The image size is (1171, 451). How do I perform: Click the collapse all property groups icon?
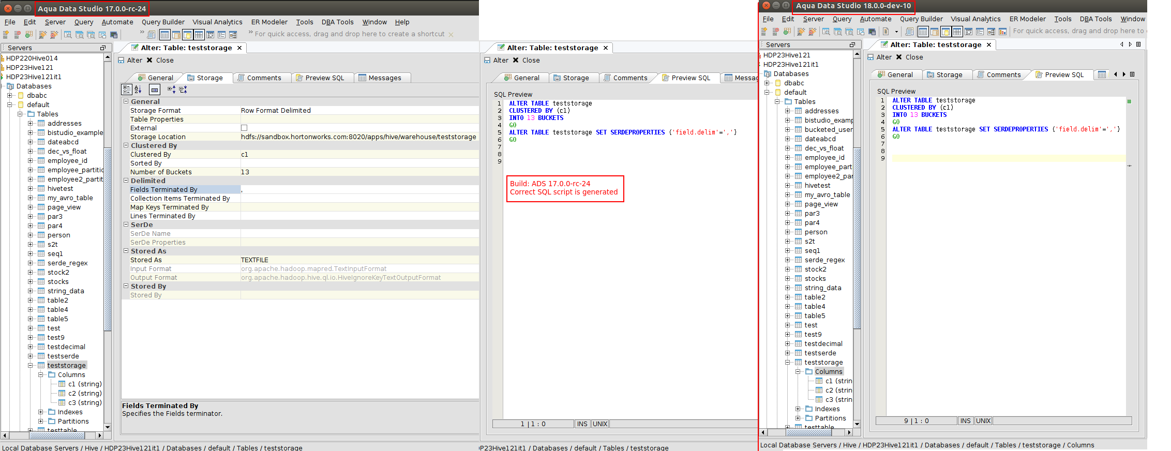(183, 89)
